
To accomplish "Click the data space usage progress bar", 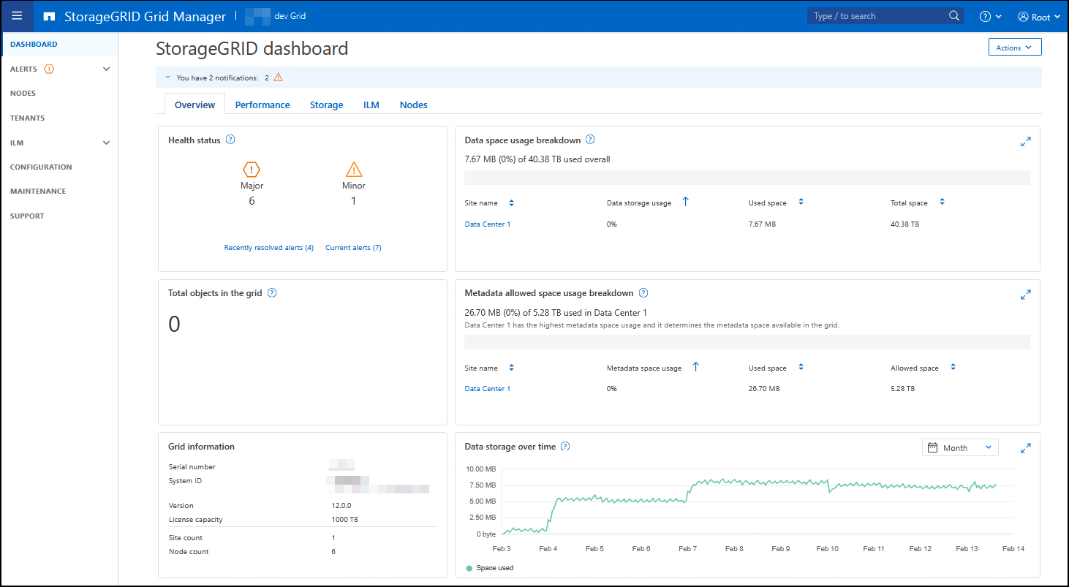I will [747, 178].
